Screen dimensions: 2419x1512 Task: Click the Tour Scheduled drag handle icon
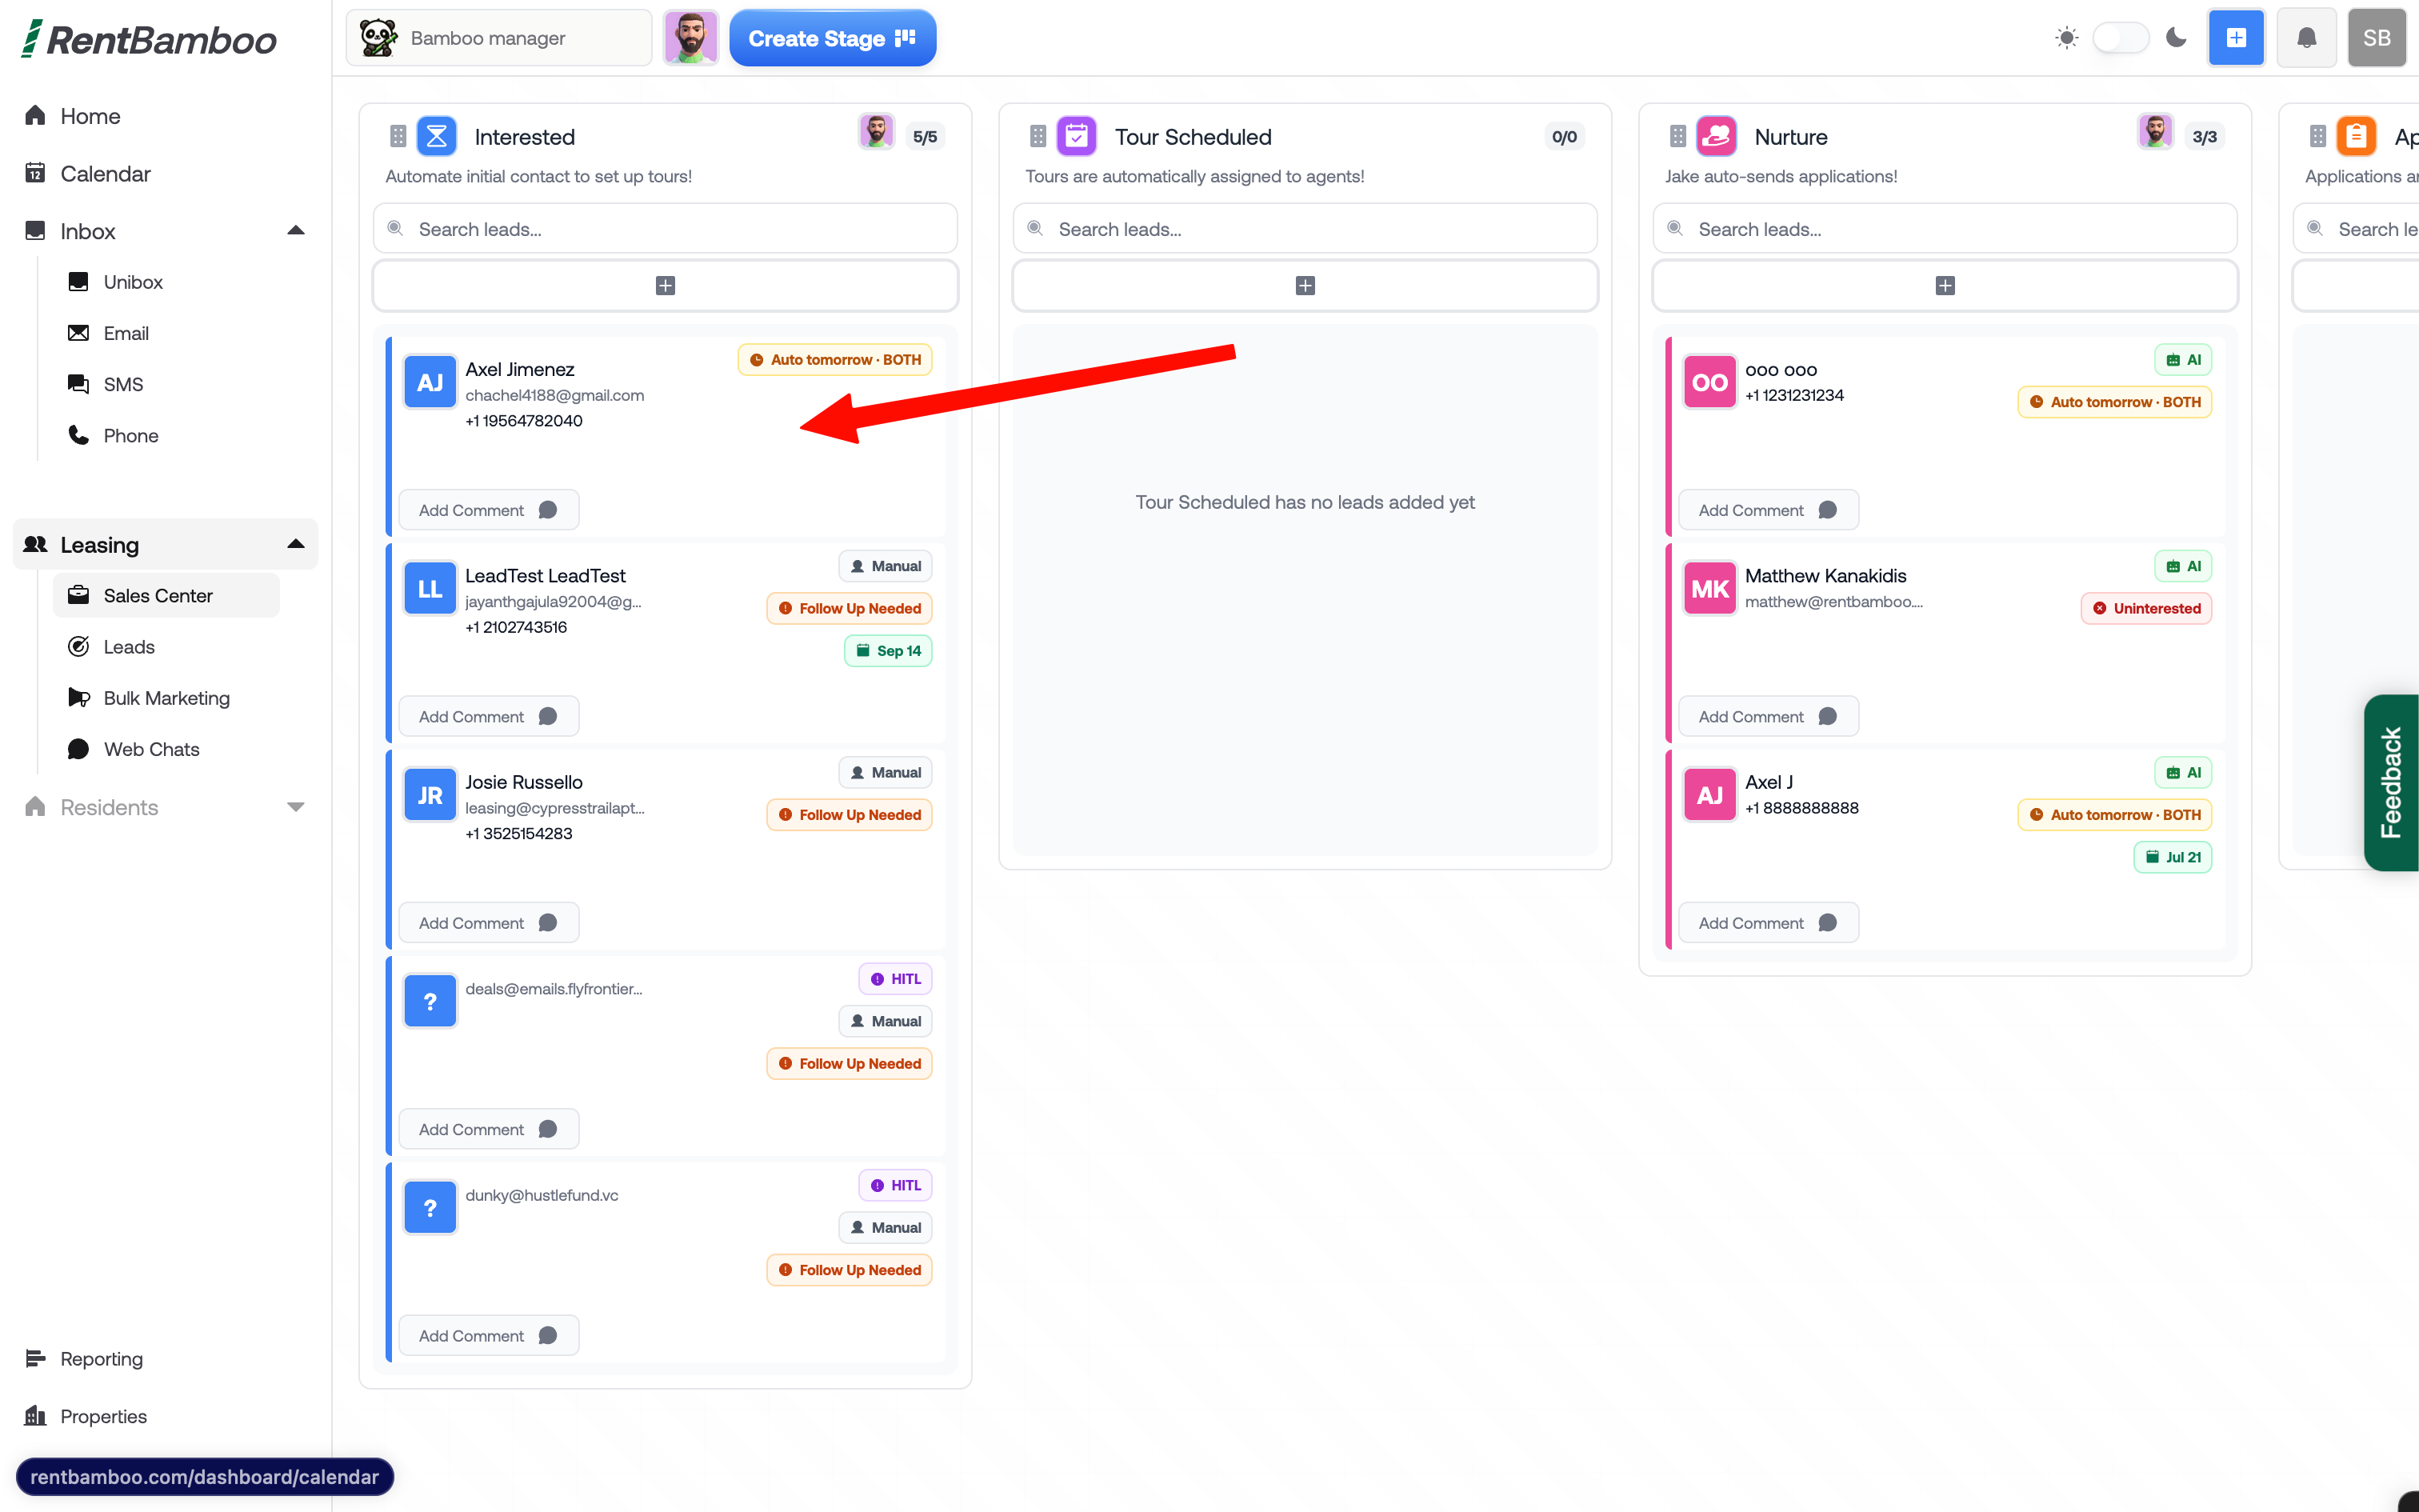[1038, 136]
